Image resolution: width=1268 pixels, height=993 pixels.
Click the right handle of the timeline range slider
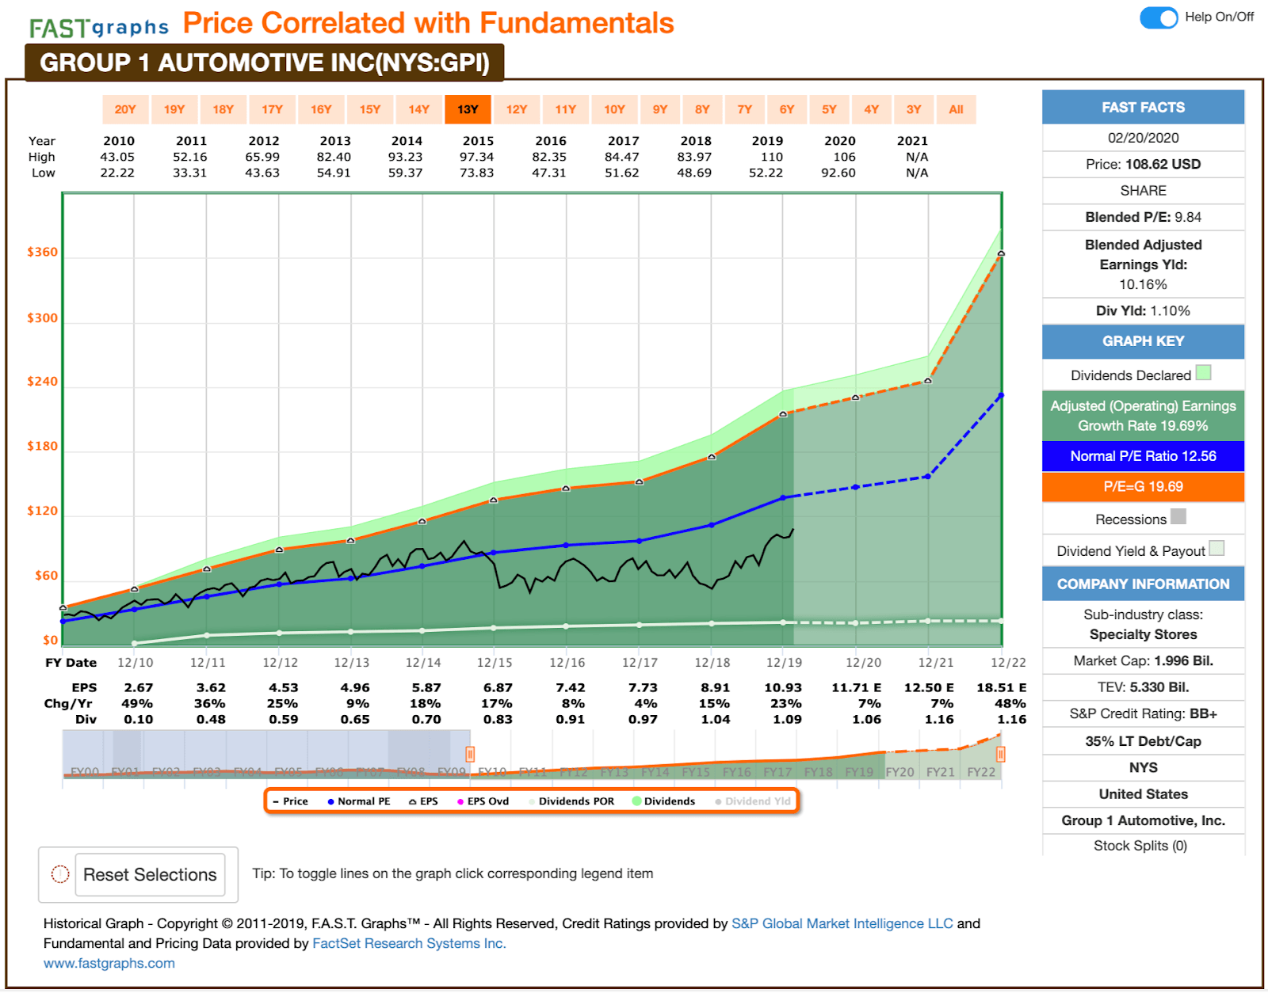[x=1001, y=754]
